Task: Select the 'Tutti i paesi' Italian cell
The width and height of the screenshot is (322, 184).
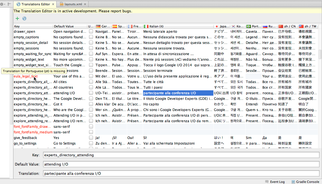Action: click(178, 87)
